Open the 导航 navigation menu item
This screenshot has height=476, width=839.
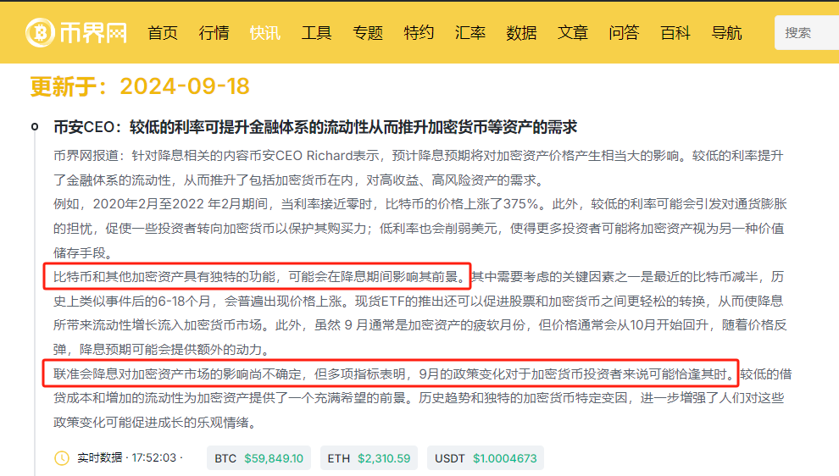pos(726,33)
